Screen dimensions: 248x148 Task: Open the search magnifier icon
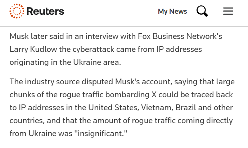coord(202,11)
